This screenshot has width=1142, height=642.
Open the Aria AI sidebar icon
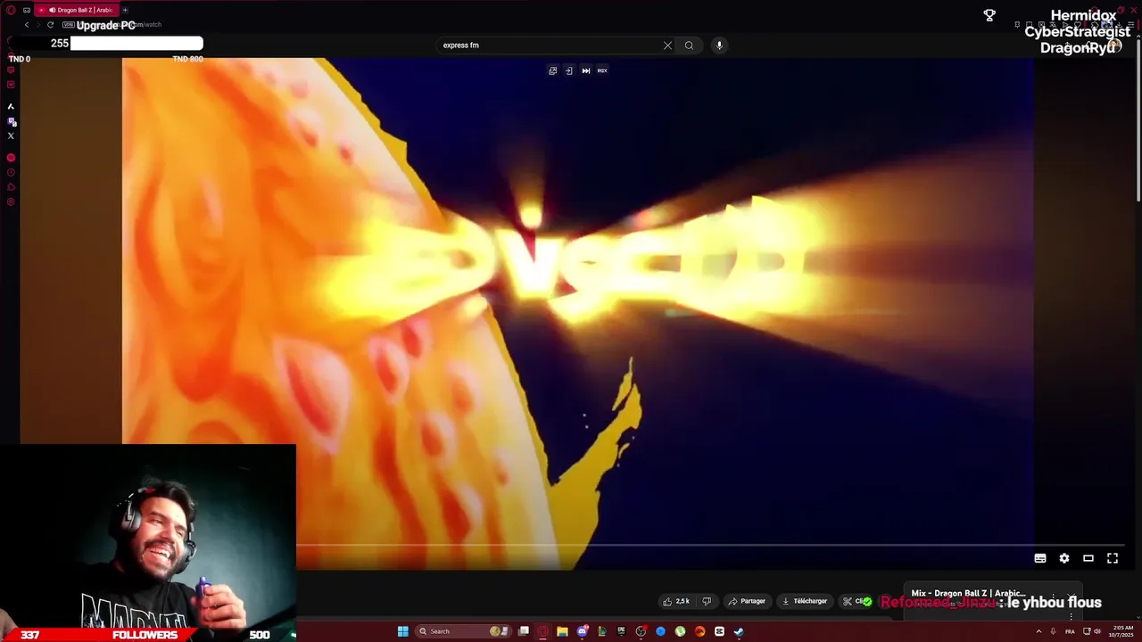11,106
